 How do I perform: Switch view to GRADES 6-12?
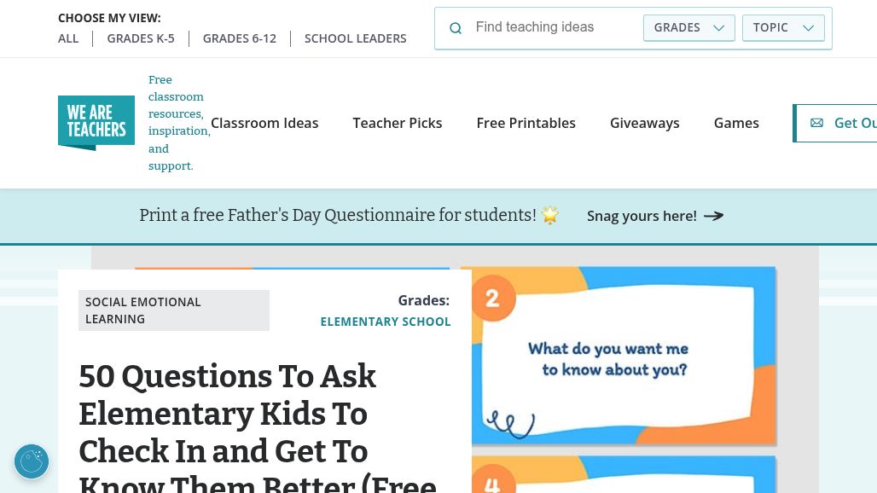[x=240, y=38]
